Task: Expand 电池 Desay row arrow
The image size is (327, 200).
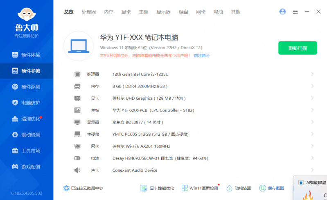Action: coord(312,158)
